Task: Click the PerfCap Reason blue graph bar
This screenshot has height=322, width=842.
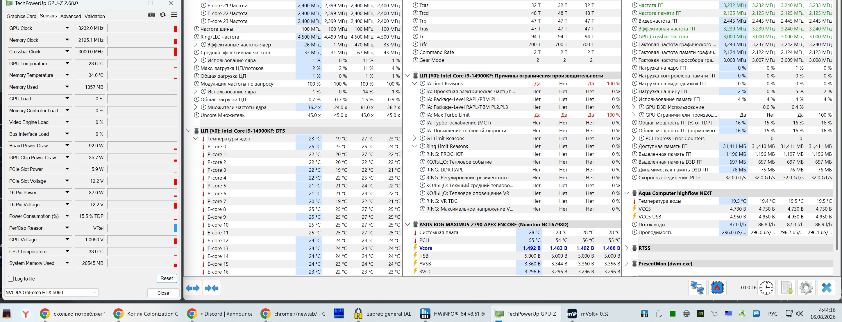Action: tap(175, 228)
